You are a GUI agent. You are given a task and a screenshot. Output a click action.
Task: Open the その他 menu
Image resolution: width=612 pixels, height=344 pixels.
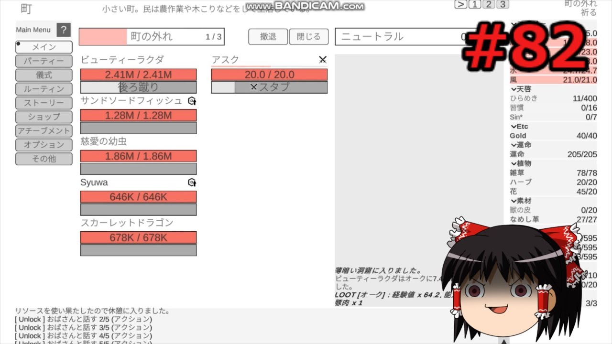click(44, 159)
